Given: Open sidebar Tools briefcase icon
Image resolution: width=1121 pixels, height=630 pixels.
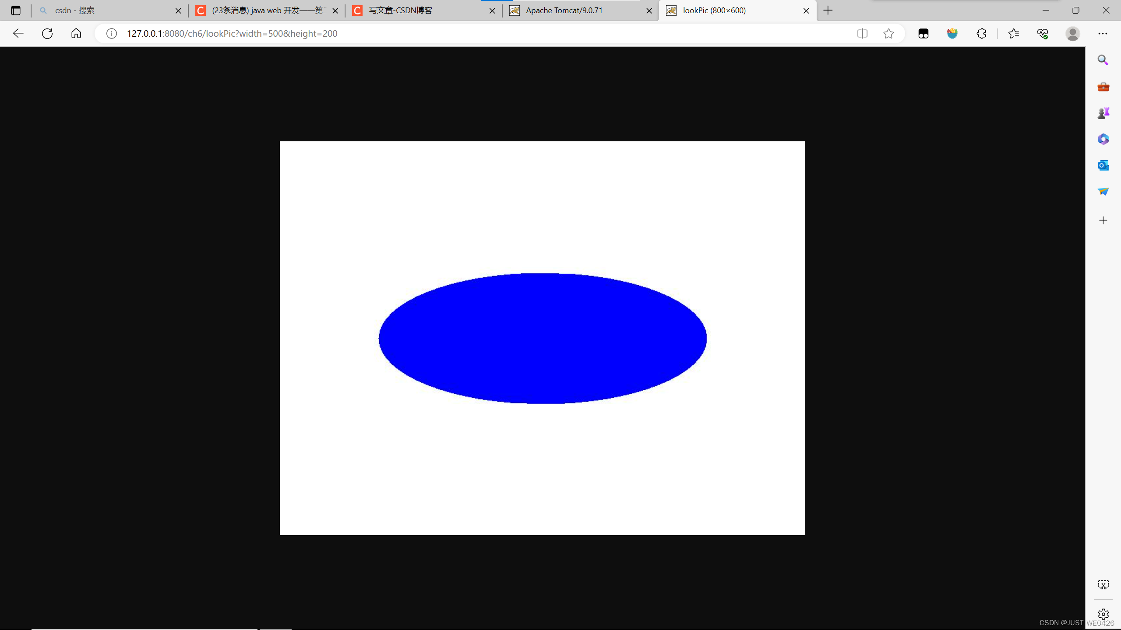Looking at the screenshot, I should [x=1103, y=87].
